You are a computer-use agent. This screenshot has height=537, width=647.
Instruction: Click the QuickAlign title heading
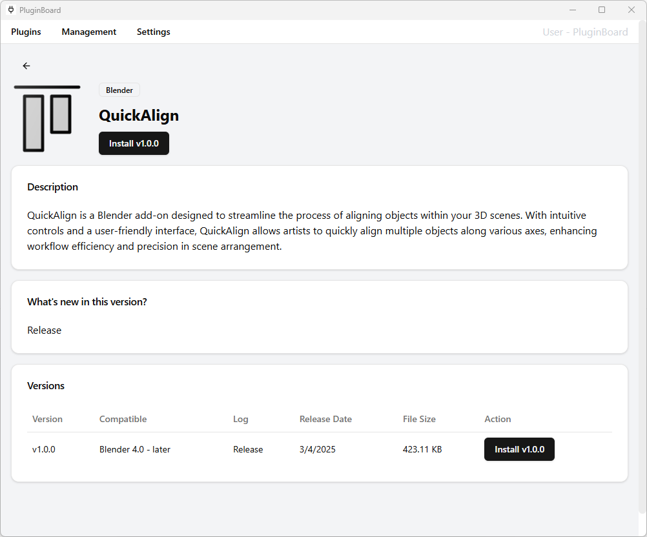[x=139, y=116]
